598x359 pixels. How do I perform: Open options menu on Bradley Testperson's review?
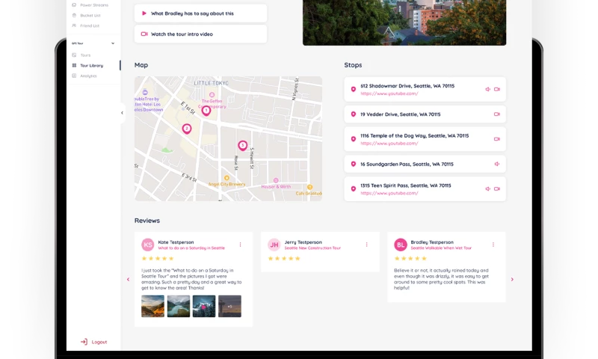click(493, 245)
